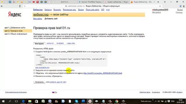Click the Проверить button
The height and width of the screenshot is (104, 186).
click(x=40, y=82)
